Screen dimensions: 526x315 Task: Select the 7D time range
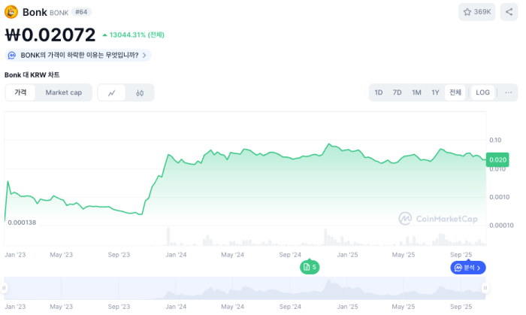click(398, 92)
